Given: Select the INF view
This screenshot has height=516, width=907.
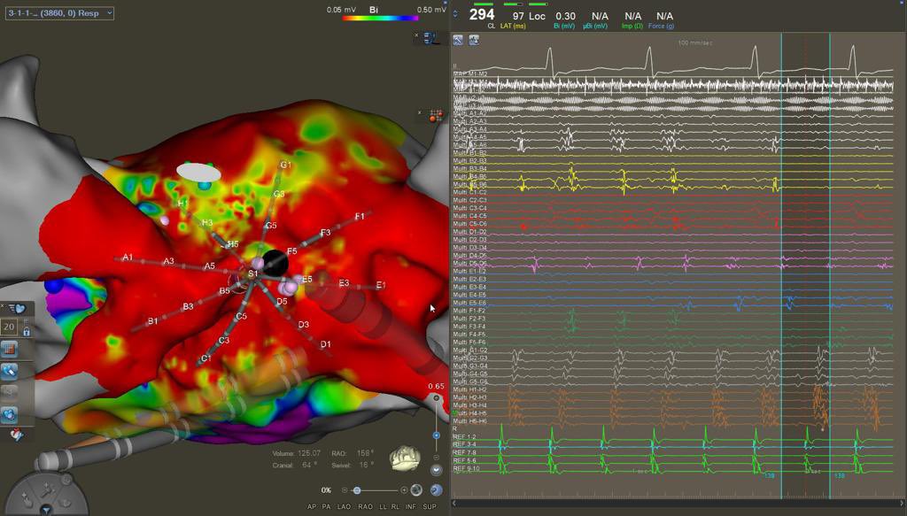Looking at the screenshot, I should 411,507.
